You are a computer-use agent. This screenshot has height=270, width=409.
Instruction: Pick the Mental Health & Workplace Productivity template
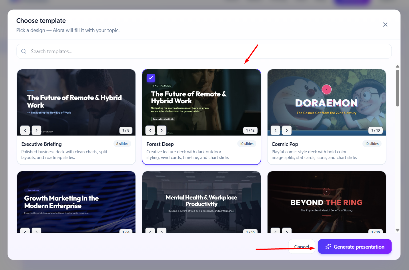tap(201, 202)
